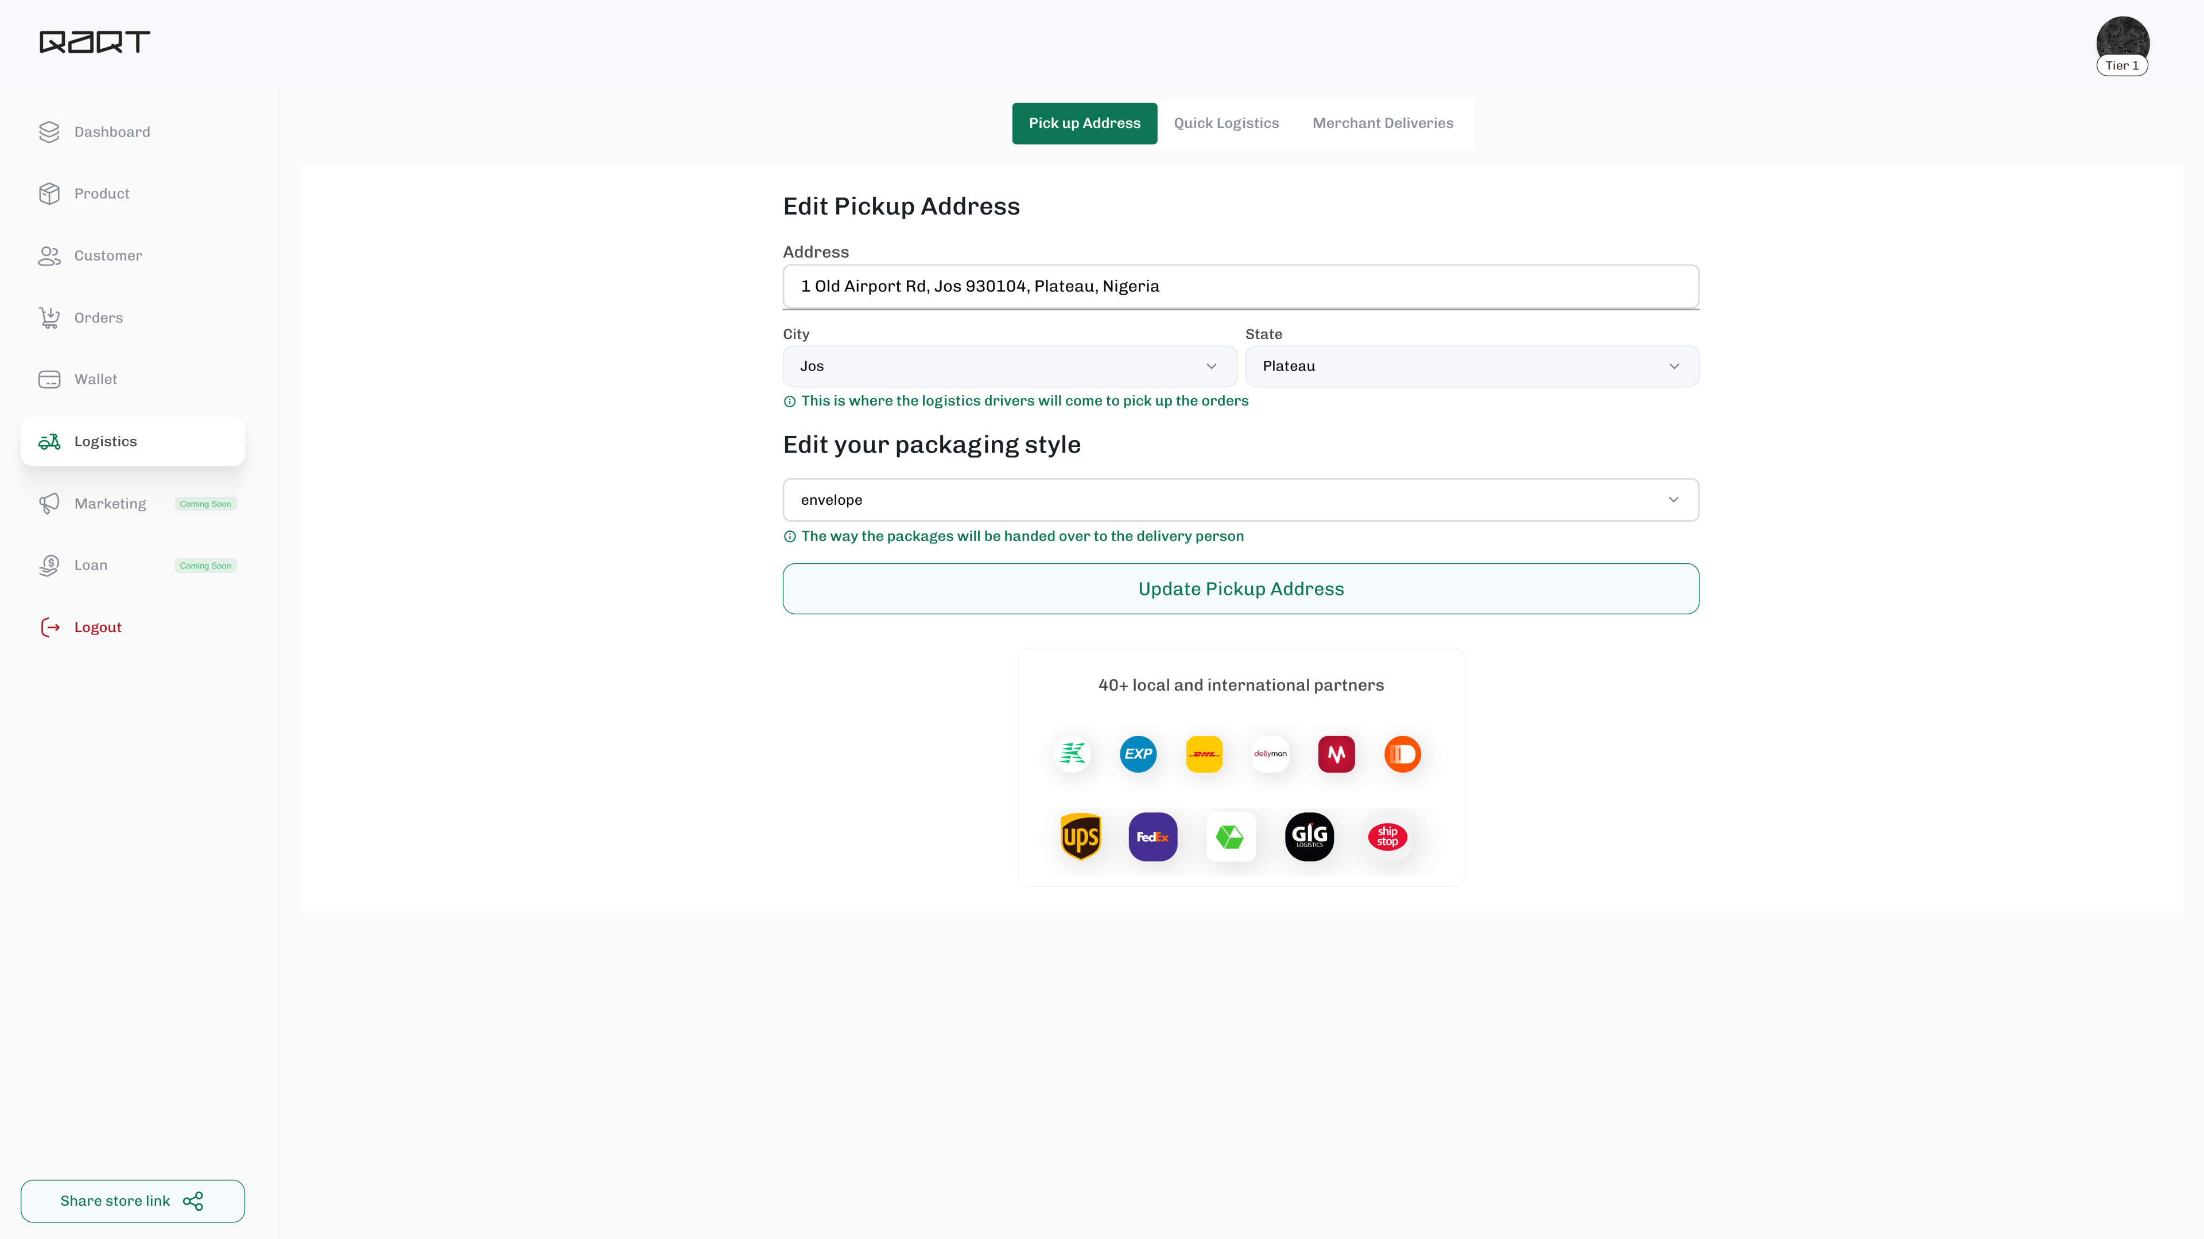2204x1239 pixels.
Task: Click the Logout arrow icon
Action: (49, 627)
